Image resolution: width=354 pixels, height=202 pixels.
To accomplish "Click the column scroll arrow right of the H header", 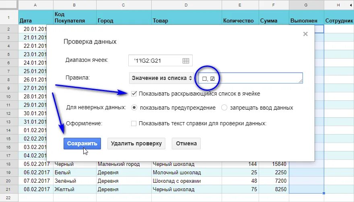I will click(x=351, y=5).
